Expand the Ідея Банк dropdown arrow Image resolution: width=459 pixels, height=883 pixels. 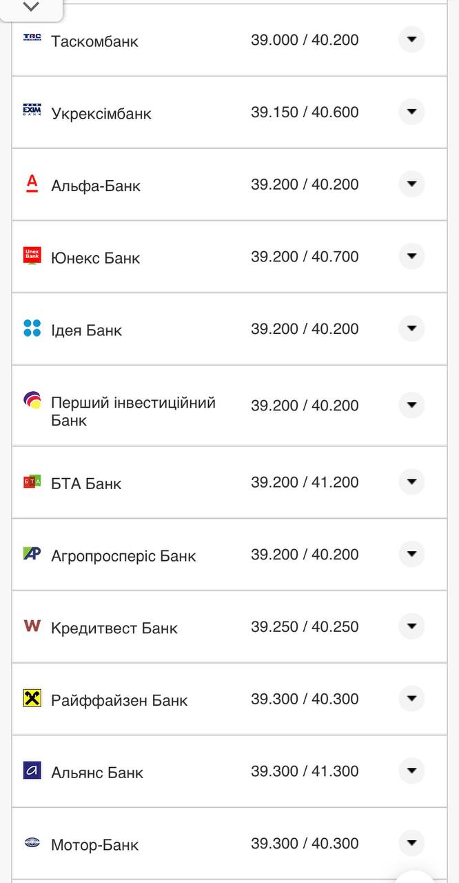411,328
